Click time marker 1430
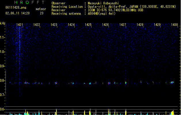Viewport: 181px width, 115px height. [x=174, y=25]
